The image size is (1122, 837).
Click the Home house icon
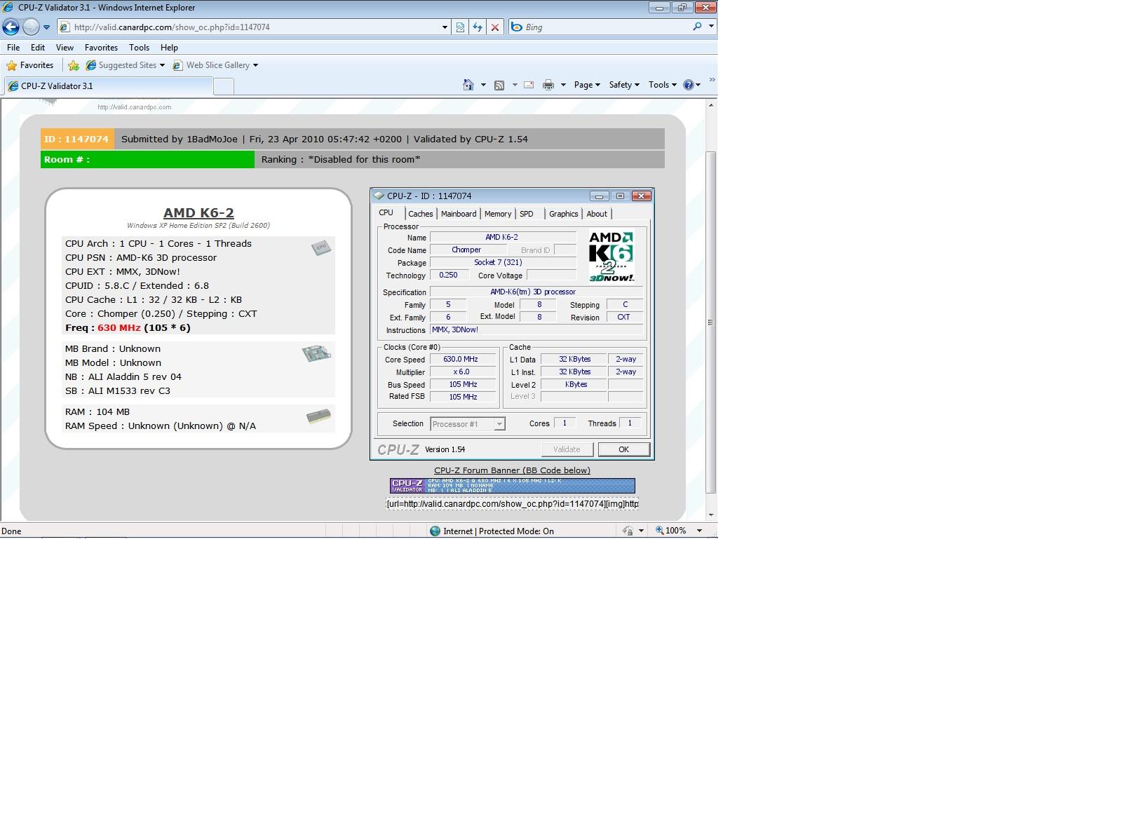(x=468, y=85)
